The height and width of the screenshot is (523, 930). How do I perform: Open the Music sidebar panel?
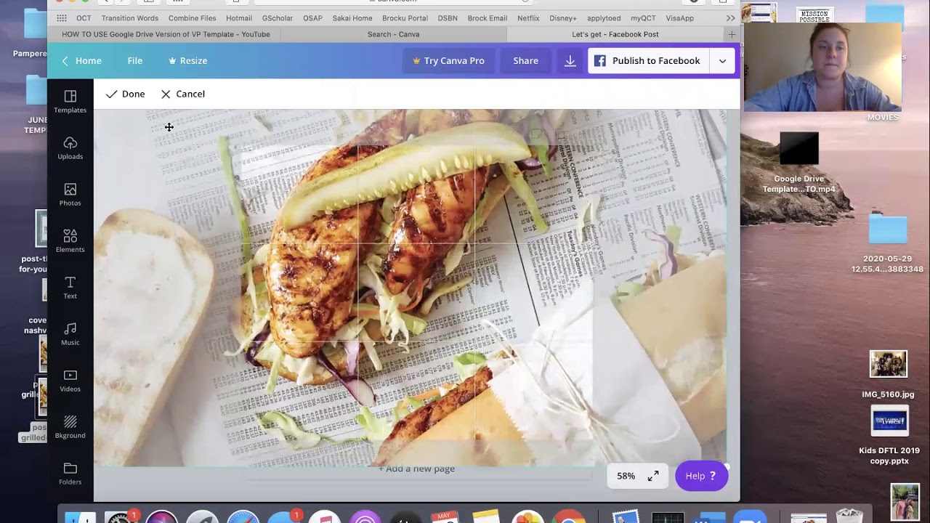70,334
